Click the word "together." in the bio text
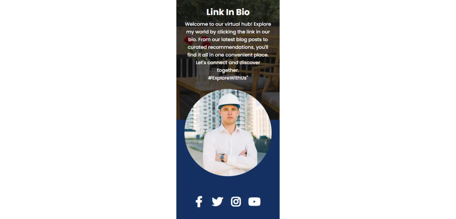This screenshot has height=219, width=456. (x=228, y=70)
